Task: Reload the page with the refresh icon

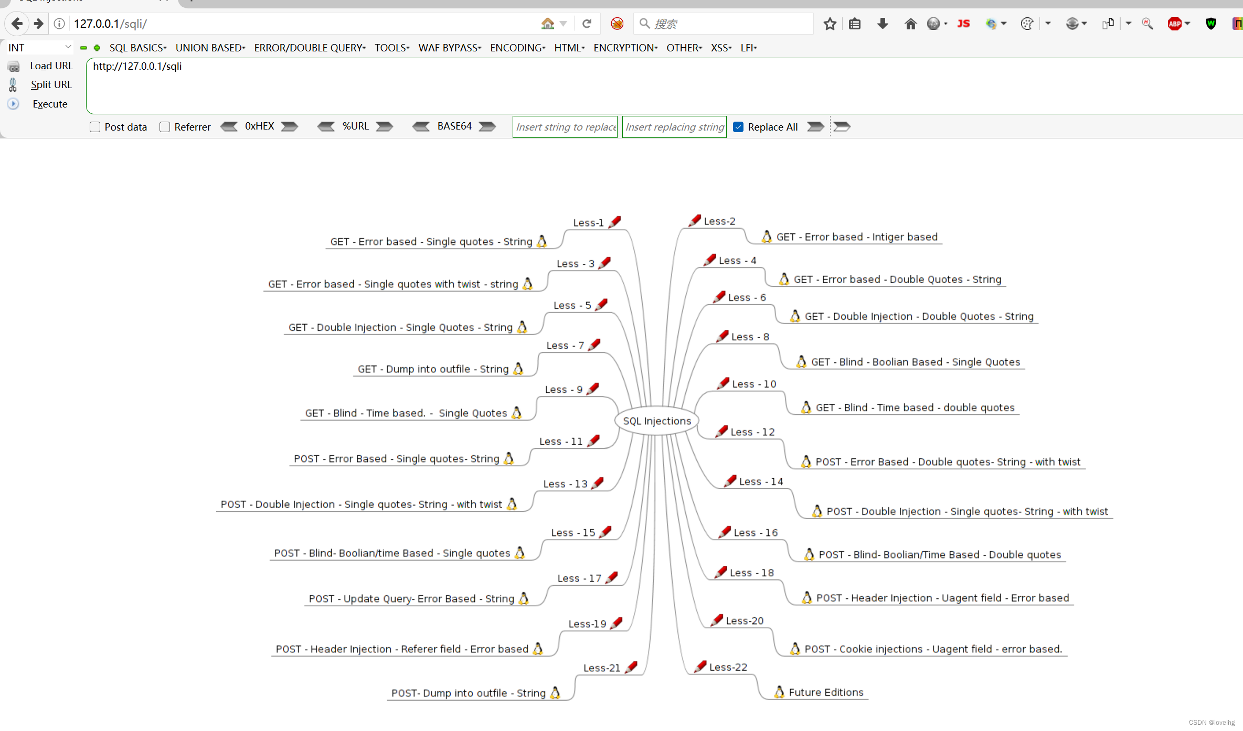Action: 587,24
